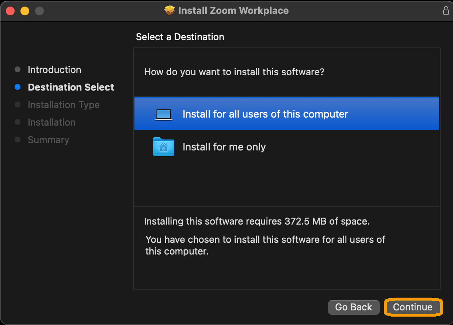Minimize the window with yellow button
The height and width of the screenshot is (325, 453).
[x=25, y=11]
